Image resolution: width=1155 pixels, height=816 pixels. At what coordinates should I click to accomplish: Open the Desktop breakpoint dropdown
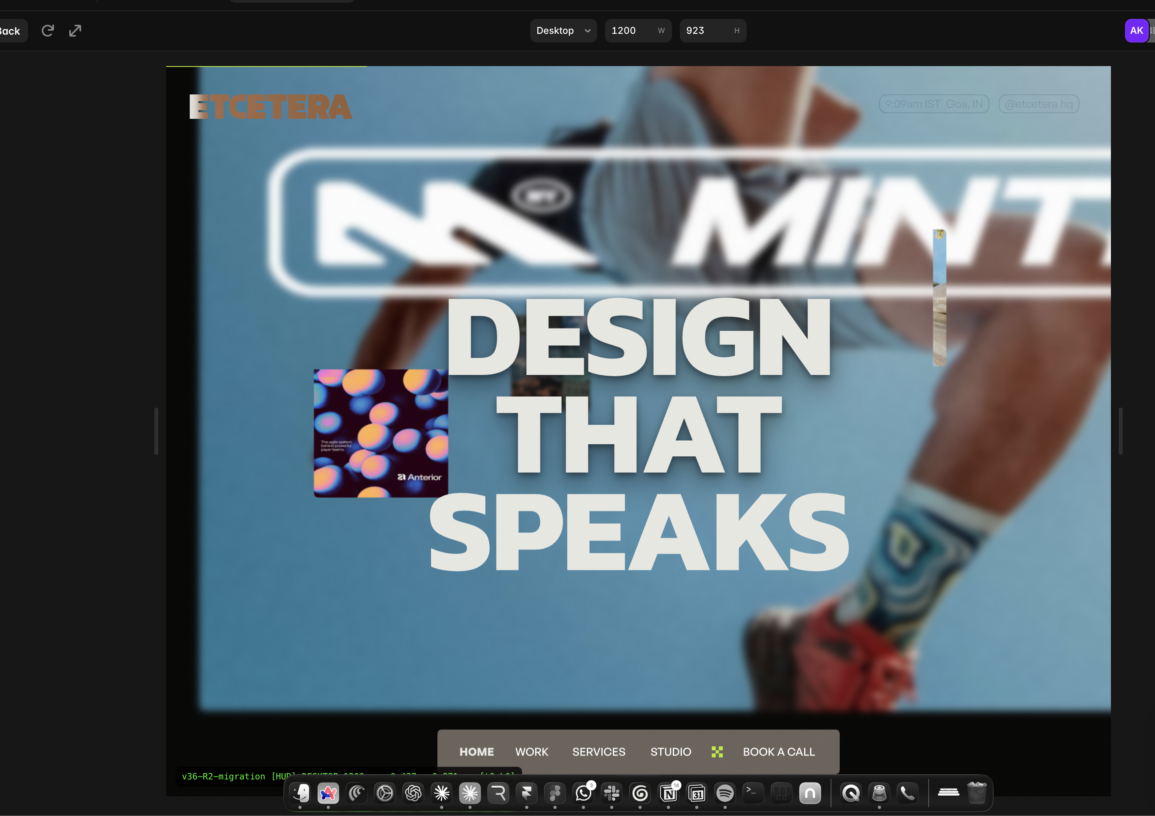point(563,31)
